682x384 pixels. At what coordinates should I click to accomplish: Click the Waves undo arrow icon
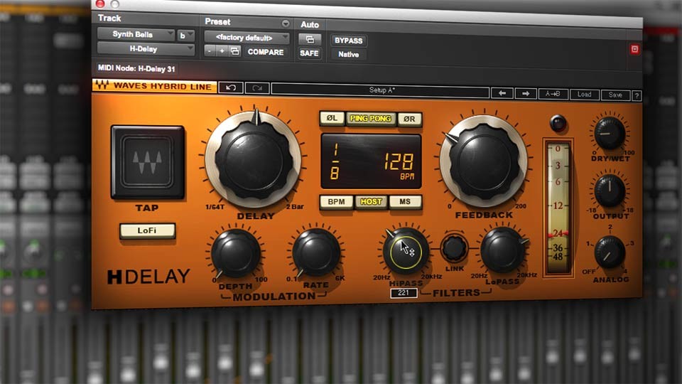pyautogui.click(x=231, y=87)
